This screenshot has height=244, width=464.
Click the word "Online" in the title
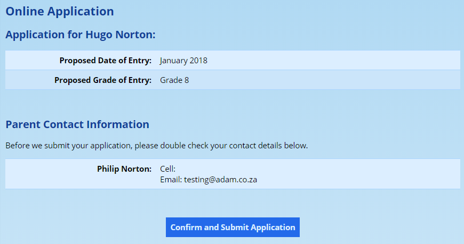coord(25,11)
